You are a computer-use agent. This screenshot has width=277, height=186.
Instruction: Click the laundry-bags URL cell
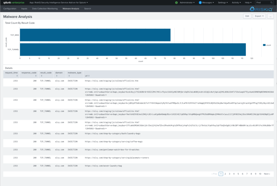(113, 134)
